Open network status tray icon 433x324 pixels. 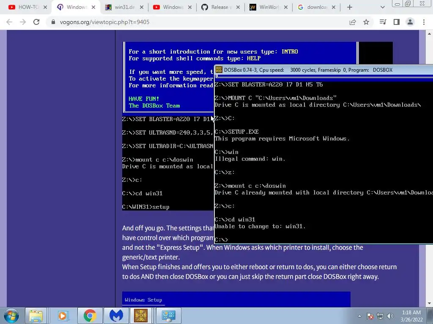pyautogui.click(x=380, y=316)
